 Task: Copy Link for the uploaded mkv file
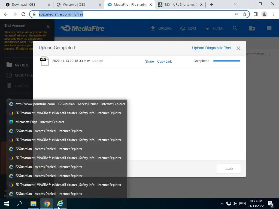pos(164,61)
